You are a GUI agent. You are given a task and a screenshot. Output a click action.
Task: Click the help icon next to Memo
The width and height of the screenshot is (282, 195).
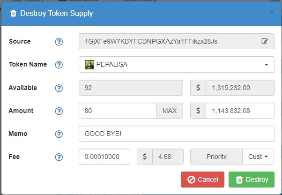(59, 134)
